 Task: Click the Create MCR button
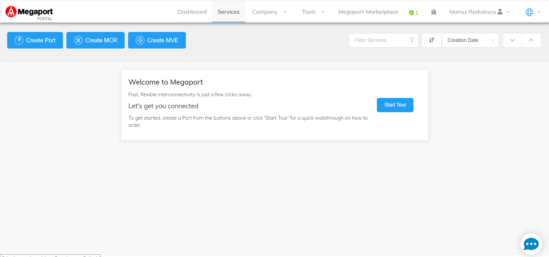tap(96, 40)
